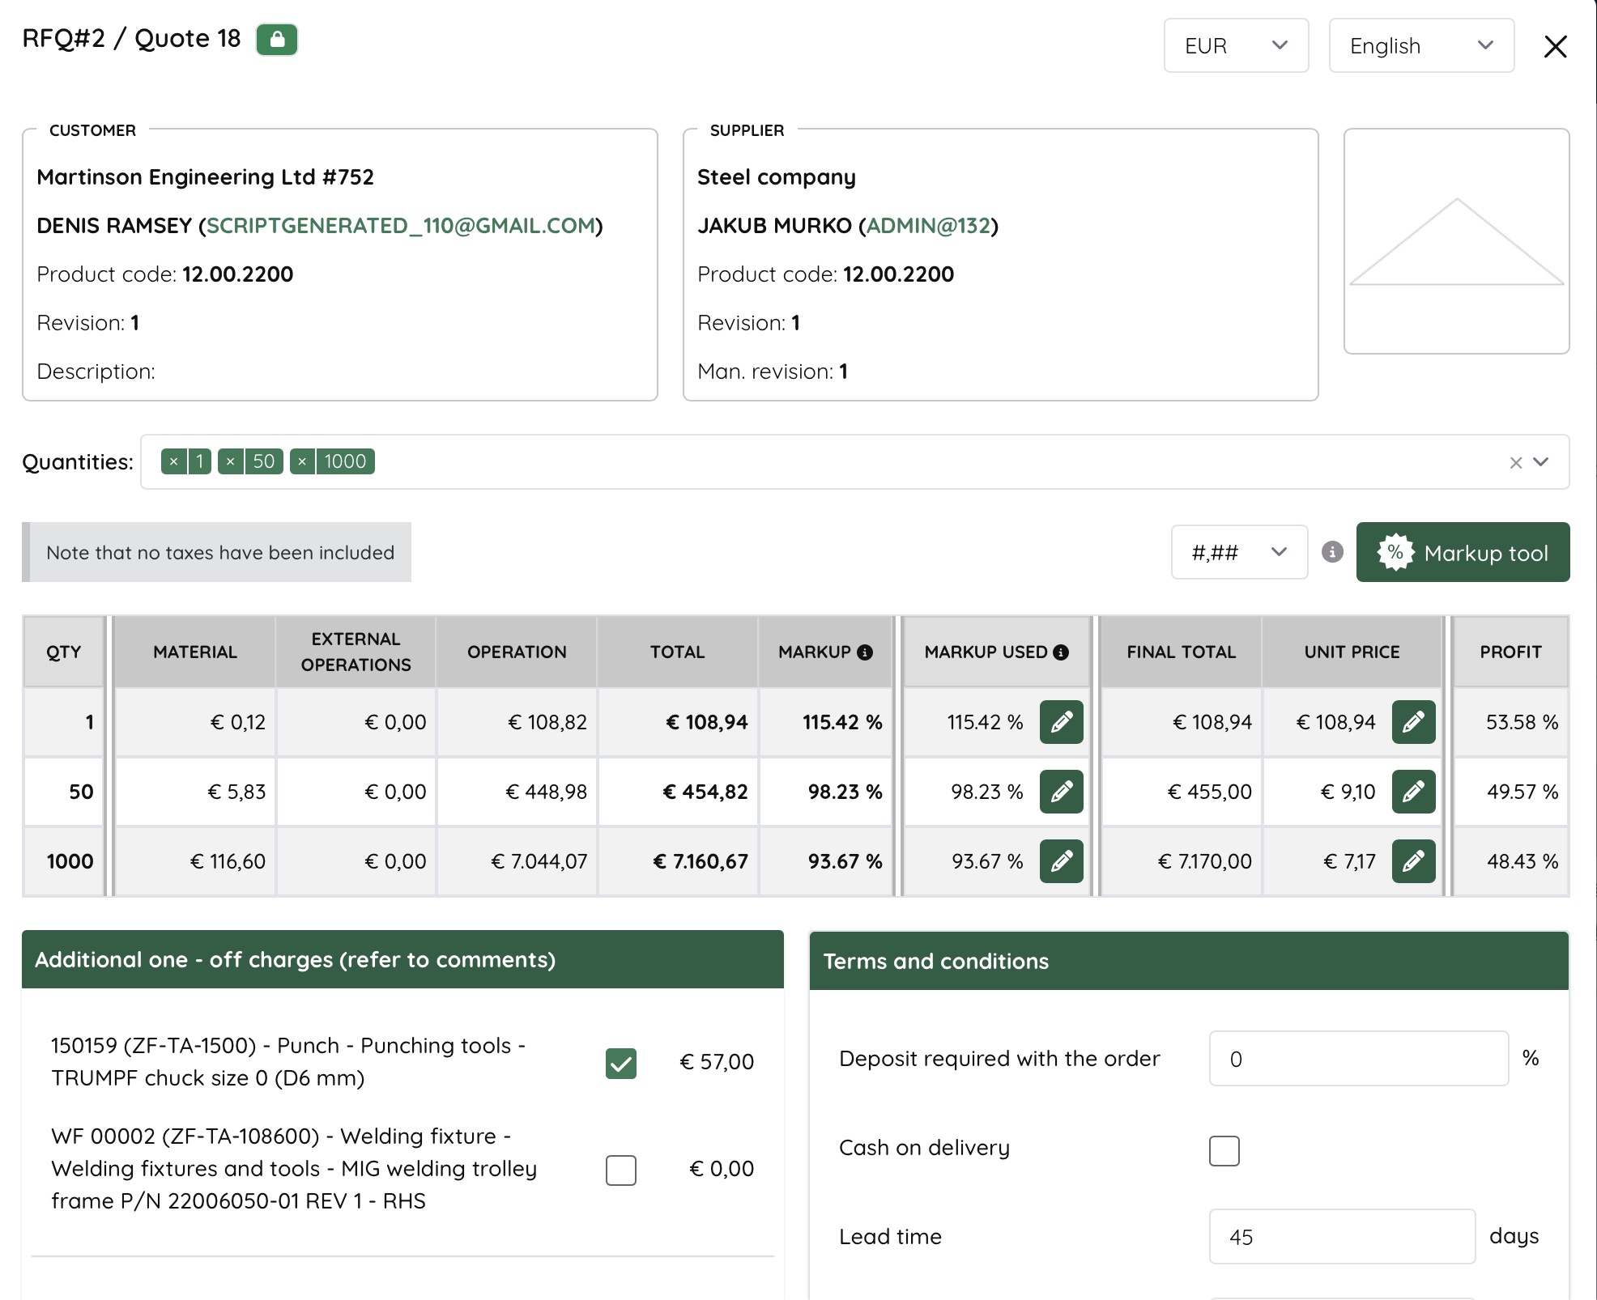Toggle Cash on delivery checkbox

click(x=1224, y=1150)
